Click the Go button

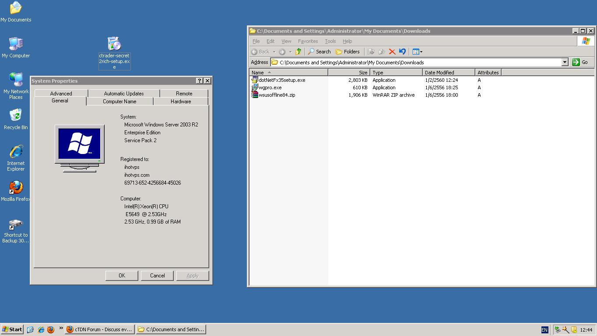click(x=580, y=62)
